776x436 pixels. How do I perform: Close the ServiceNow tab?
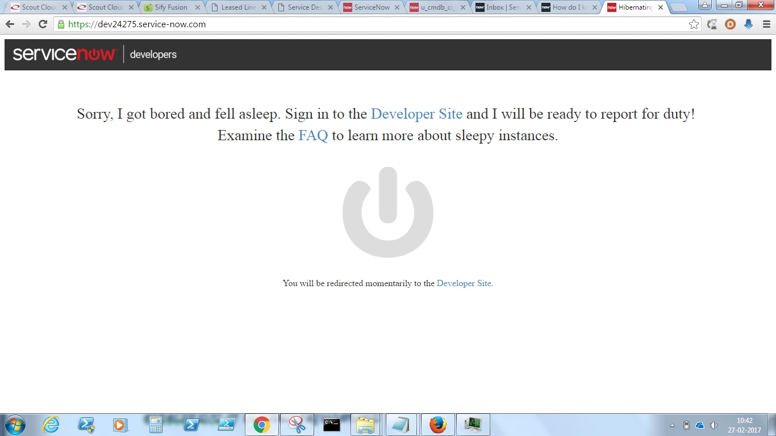[x=397, y=7]
